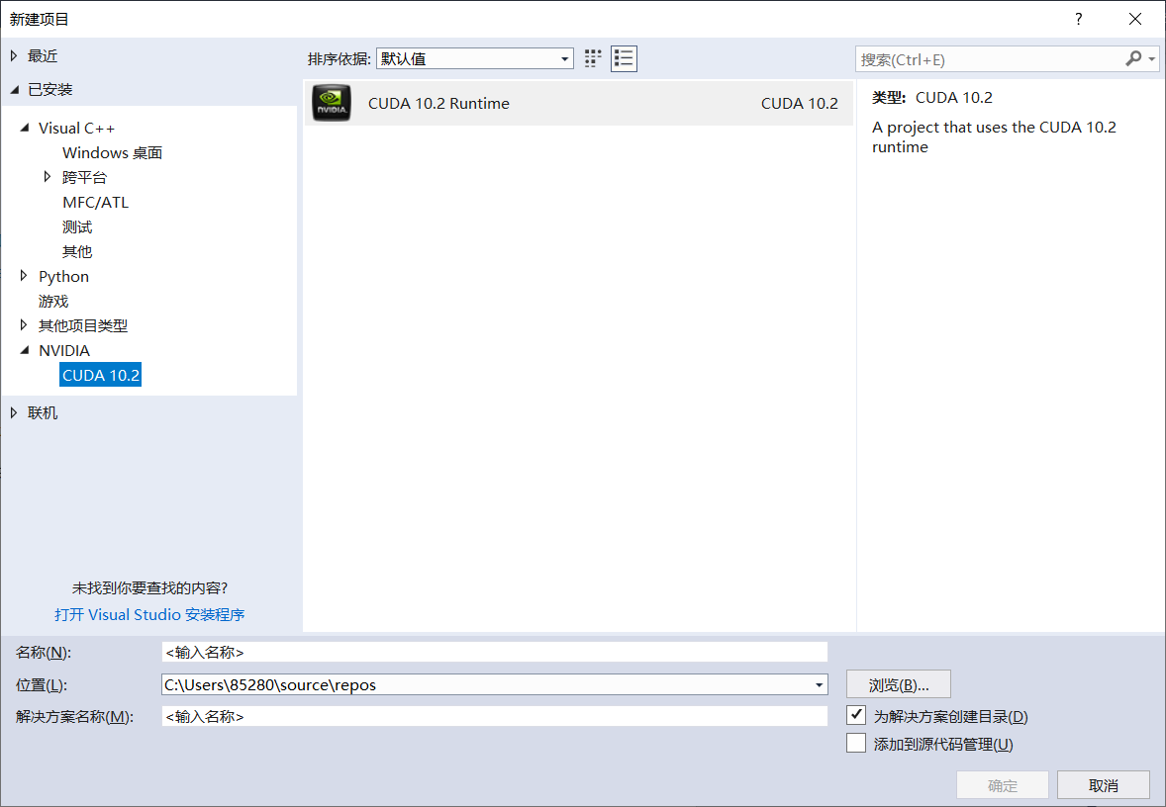Select 其他 under Visual C++
Viewport: 1166px width, 807px height.
pos(77,251)
